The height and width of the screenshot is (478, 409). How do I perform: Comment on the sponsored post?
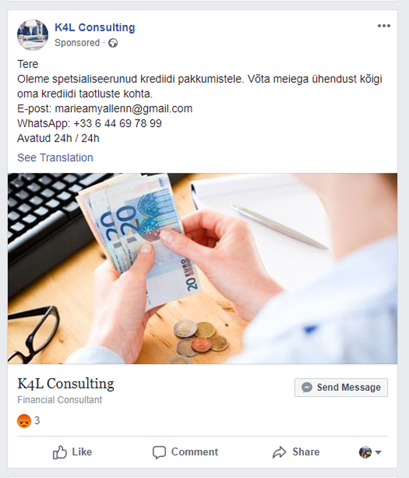[x=185, y=452]
